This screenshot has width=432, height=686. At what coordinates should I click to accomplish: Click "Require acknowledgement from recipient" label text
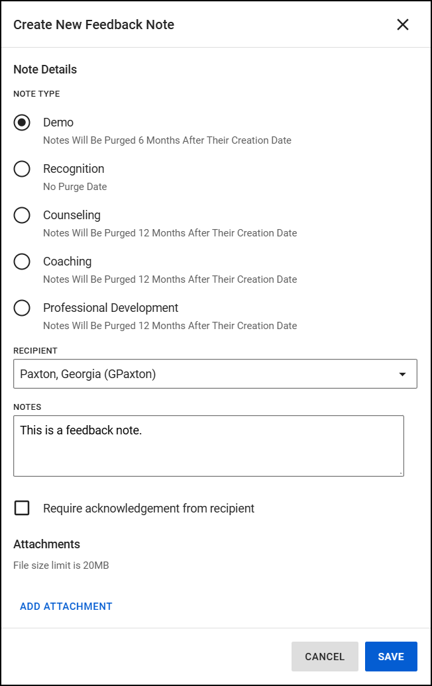tap(148, 509)
